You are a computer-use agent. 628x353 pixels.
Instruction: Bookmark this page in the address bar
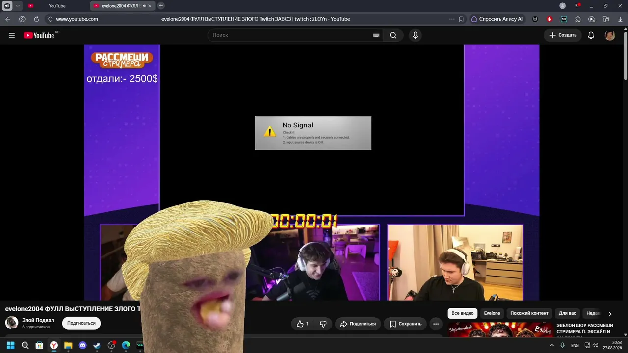(x=461, y=19)
